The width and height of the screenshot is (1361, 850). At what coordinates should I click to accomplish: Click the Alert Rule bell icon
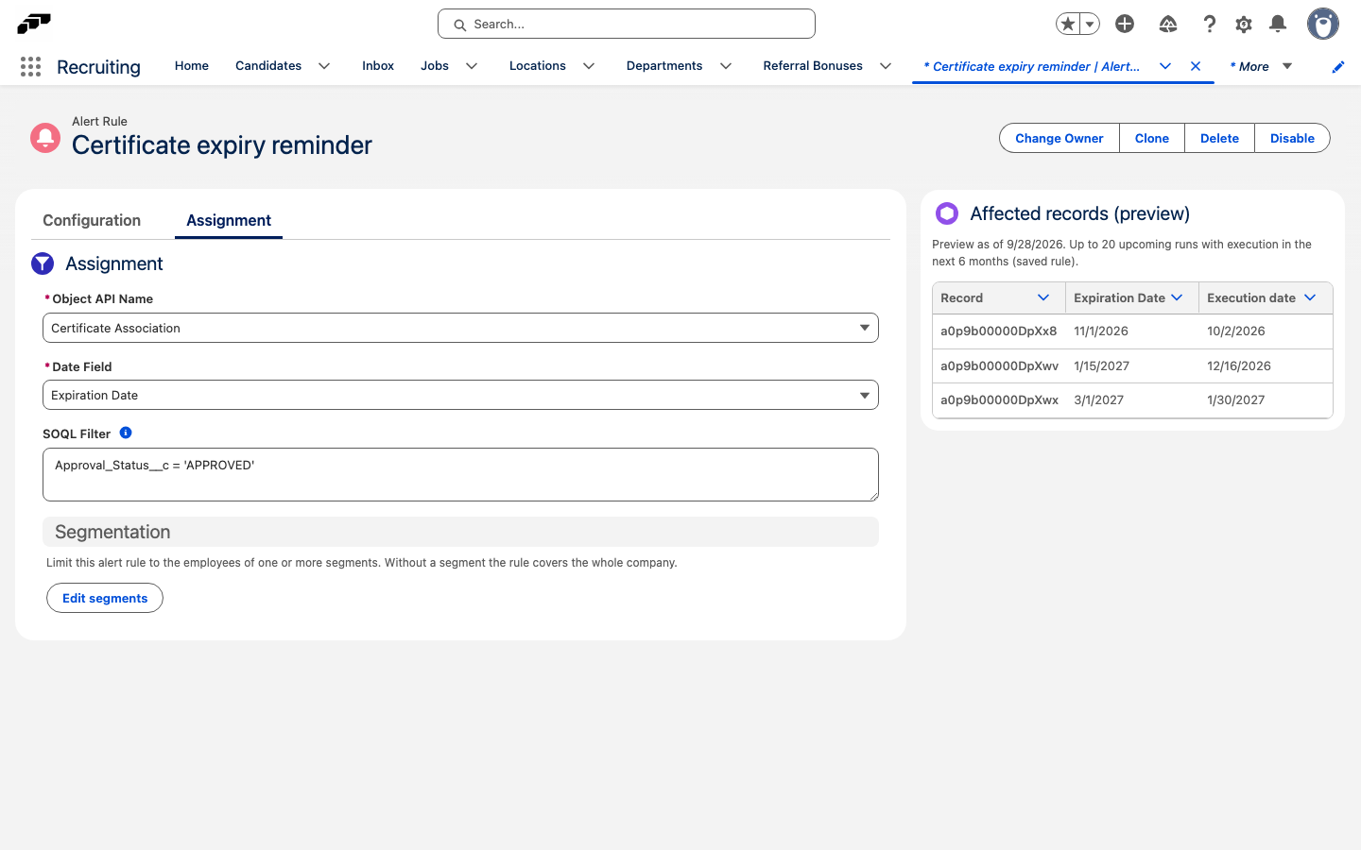click(x=45, y=138)
